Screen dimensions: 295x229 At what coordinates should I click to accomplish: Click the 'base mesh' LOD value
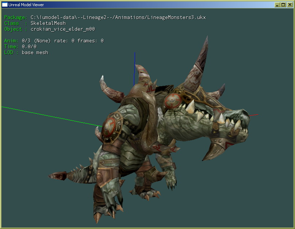[35, 52]
